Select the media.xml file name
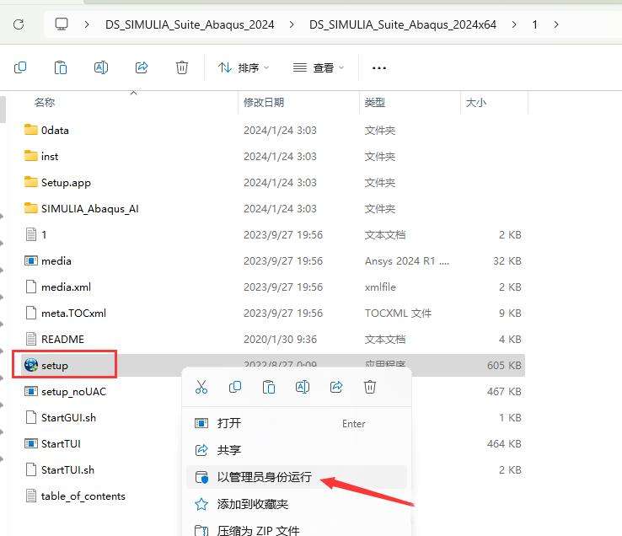The height and width of the screenshot is (536, 622). pos(66,287)
